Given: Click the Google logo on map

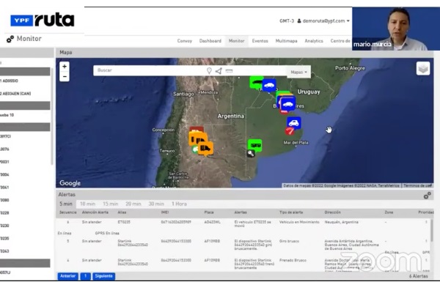Looking at the screenshot, I should click(70, 183).
